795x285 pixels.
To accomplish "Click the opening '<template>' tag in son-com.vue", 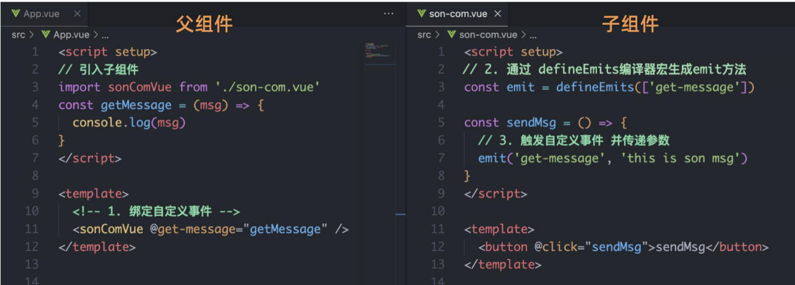I will (499, 229).
